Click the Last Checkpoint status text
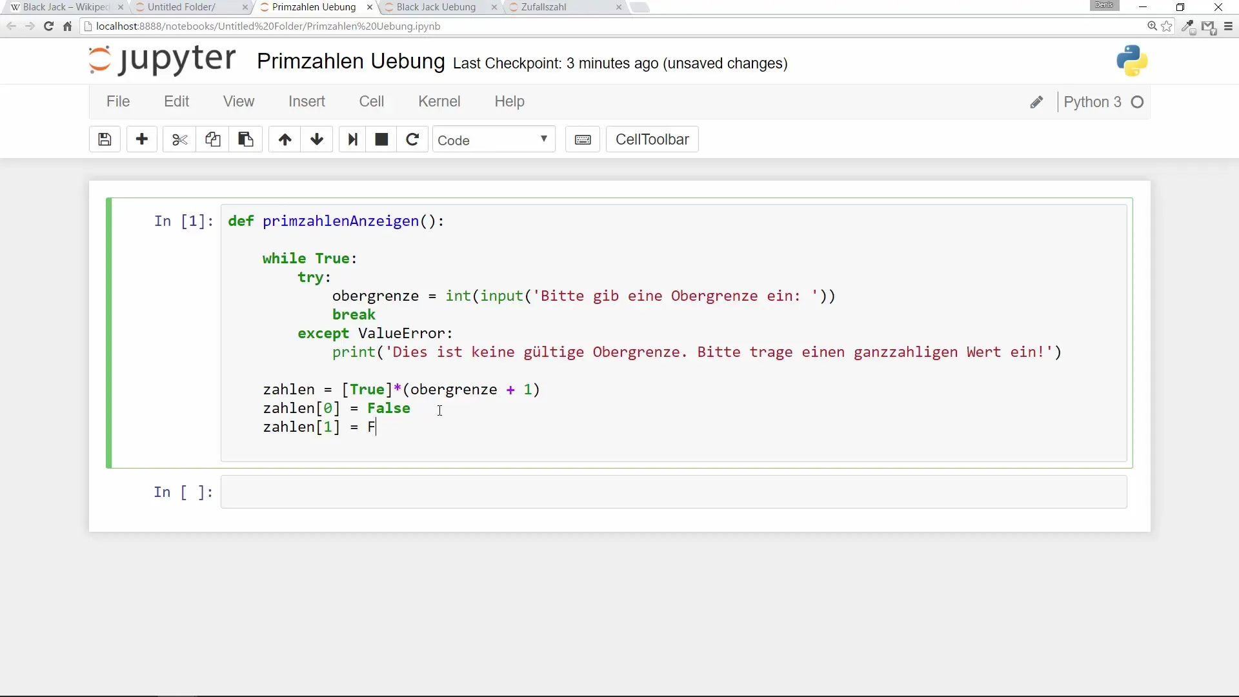 (x=620, y=63)
